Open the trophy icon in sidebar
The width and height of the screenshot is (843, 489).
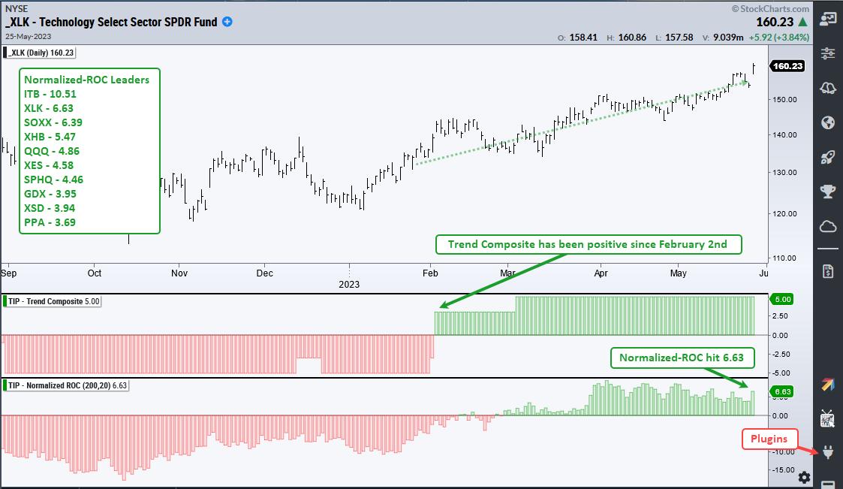(x=828, y=192)
